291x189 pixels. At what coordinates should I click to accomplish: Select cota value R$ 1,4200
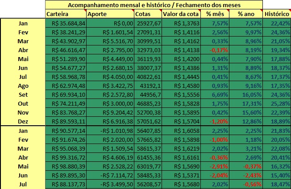181,59
